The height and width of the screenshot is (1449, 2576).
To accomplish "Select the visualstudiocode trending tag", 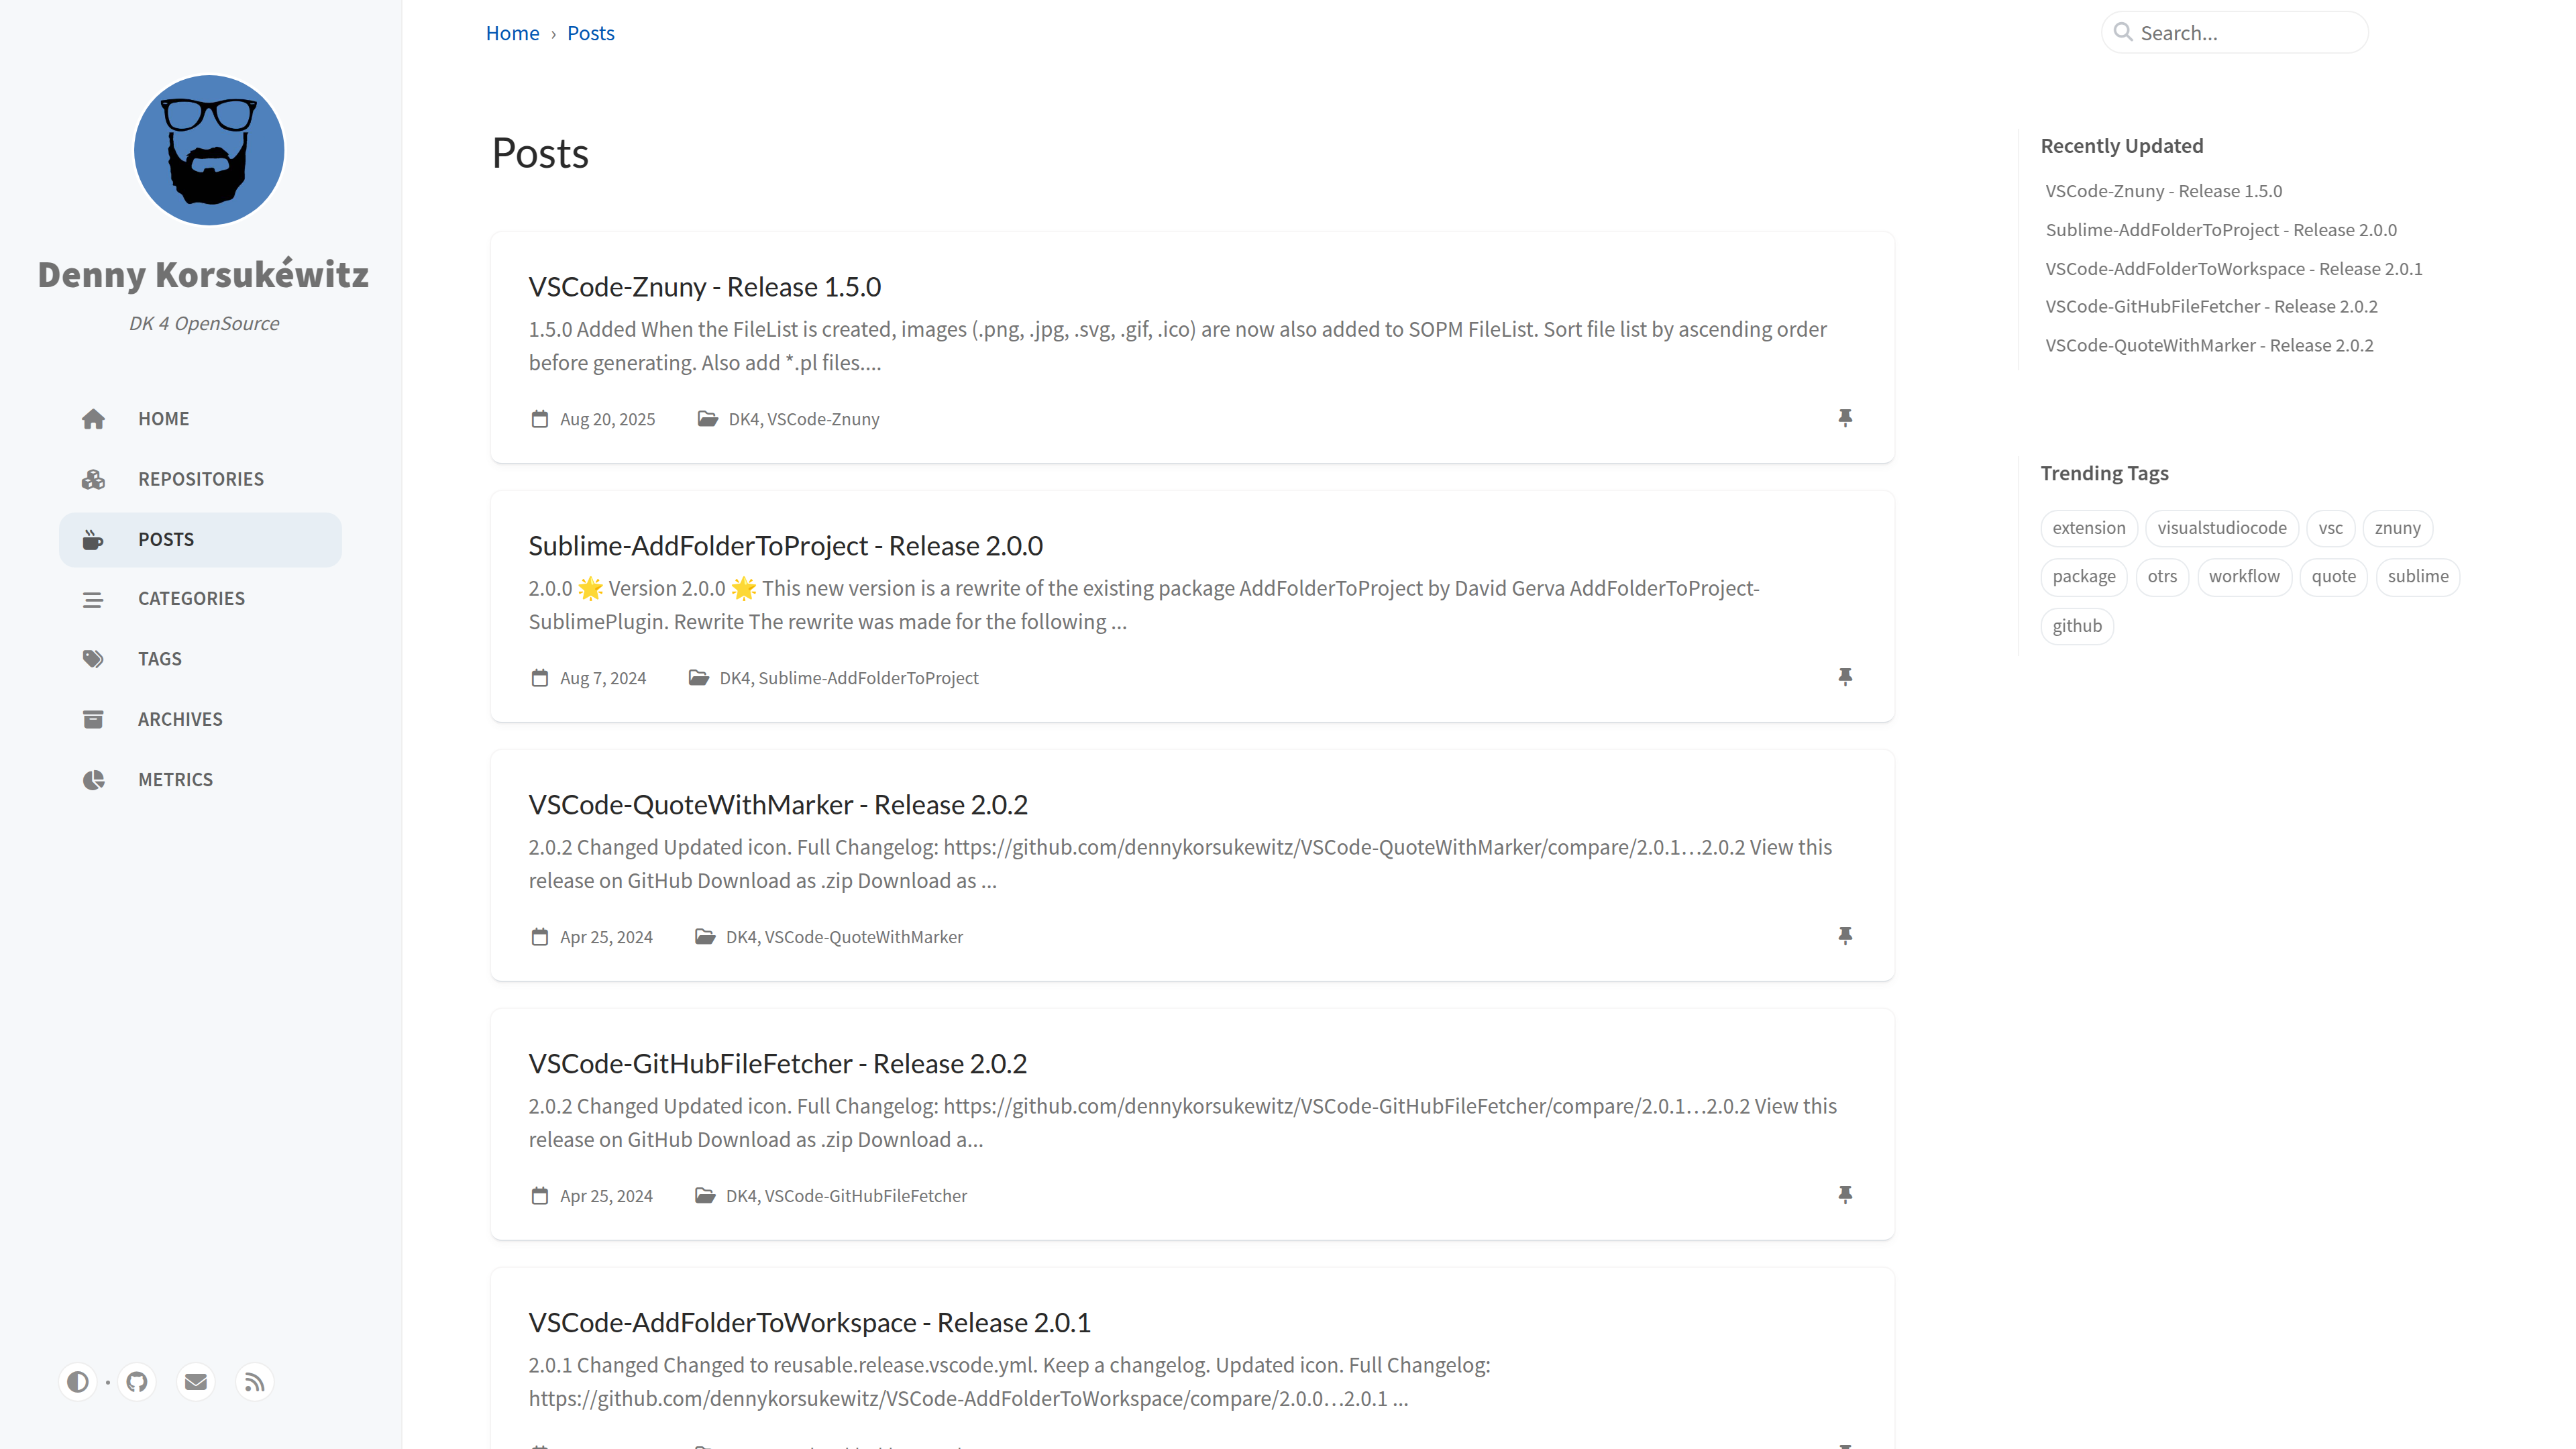I will (x=2222, y=528).
